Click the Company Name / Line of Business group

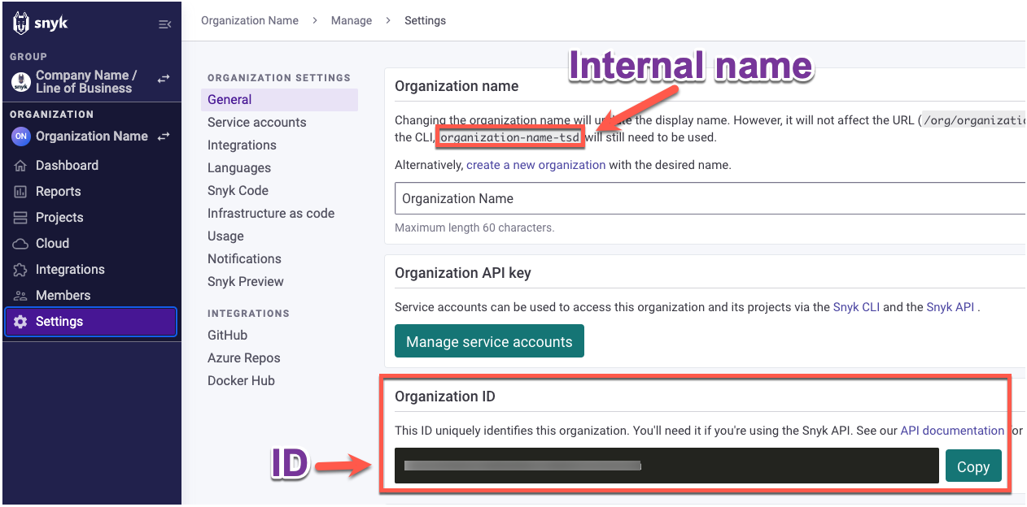pos(85,81)
